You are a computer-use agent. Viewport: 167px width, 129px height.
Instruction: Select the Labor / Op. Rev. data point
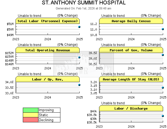click(79, 85)
